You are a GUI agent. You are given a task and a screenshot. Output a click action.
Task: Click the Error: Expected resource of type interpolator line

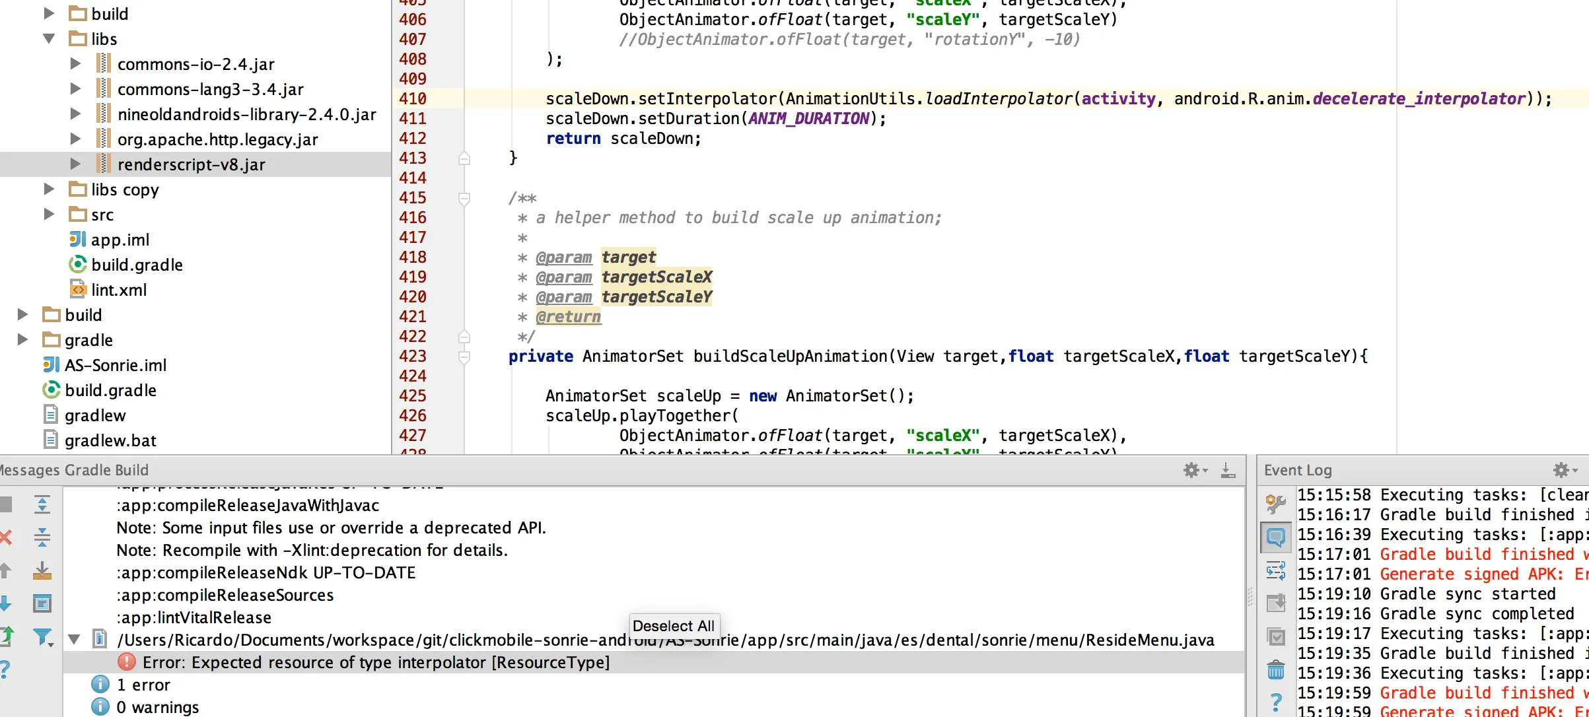(376, 662)
